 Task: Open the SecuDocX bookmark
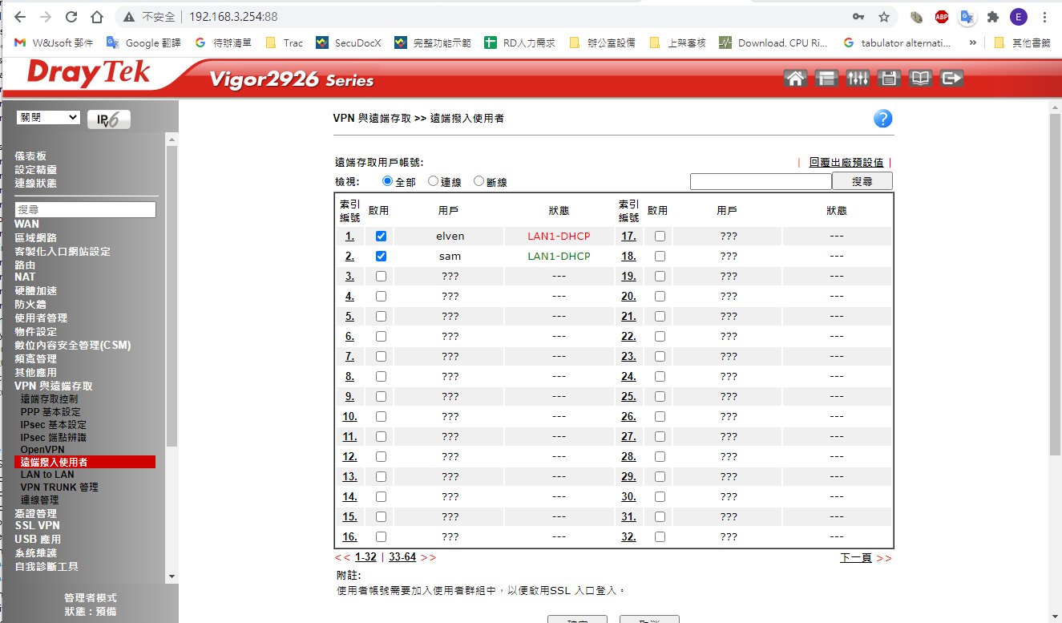coord(348,42)
